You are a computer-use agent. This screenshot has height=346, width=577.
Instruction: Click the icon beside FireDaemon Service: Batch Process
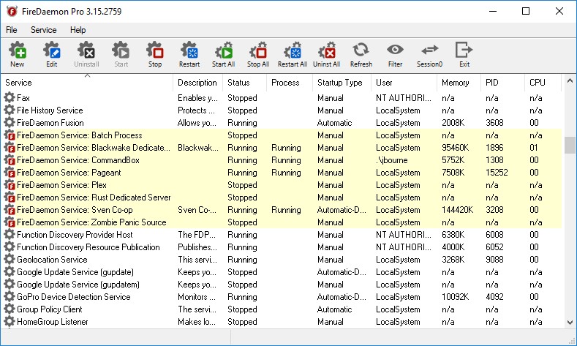(x=10, y=135)
